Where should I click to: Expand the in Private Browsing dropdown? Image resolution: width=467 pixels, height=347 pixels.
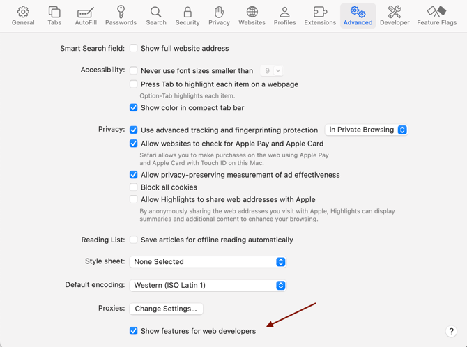(366, 130)
